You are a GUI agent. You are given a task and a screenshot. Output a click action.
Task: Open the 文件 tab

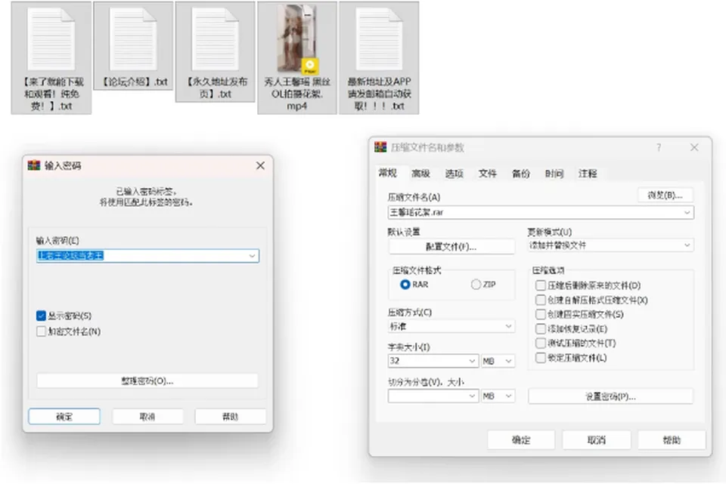click(x=488, y=174)
